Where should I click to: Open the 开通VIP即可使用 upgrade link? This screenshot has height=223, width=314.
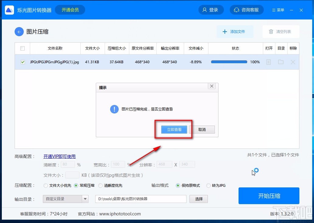tap(59, 156)
